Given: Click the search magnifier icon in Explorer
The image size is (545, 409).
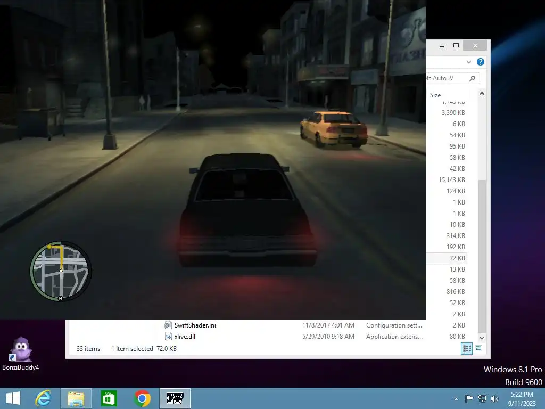Looking at the screenshot, I should tap(472, 78).
